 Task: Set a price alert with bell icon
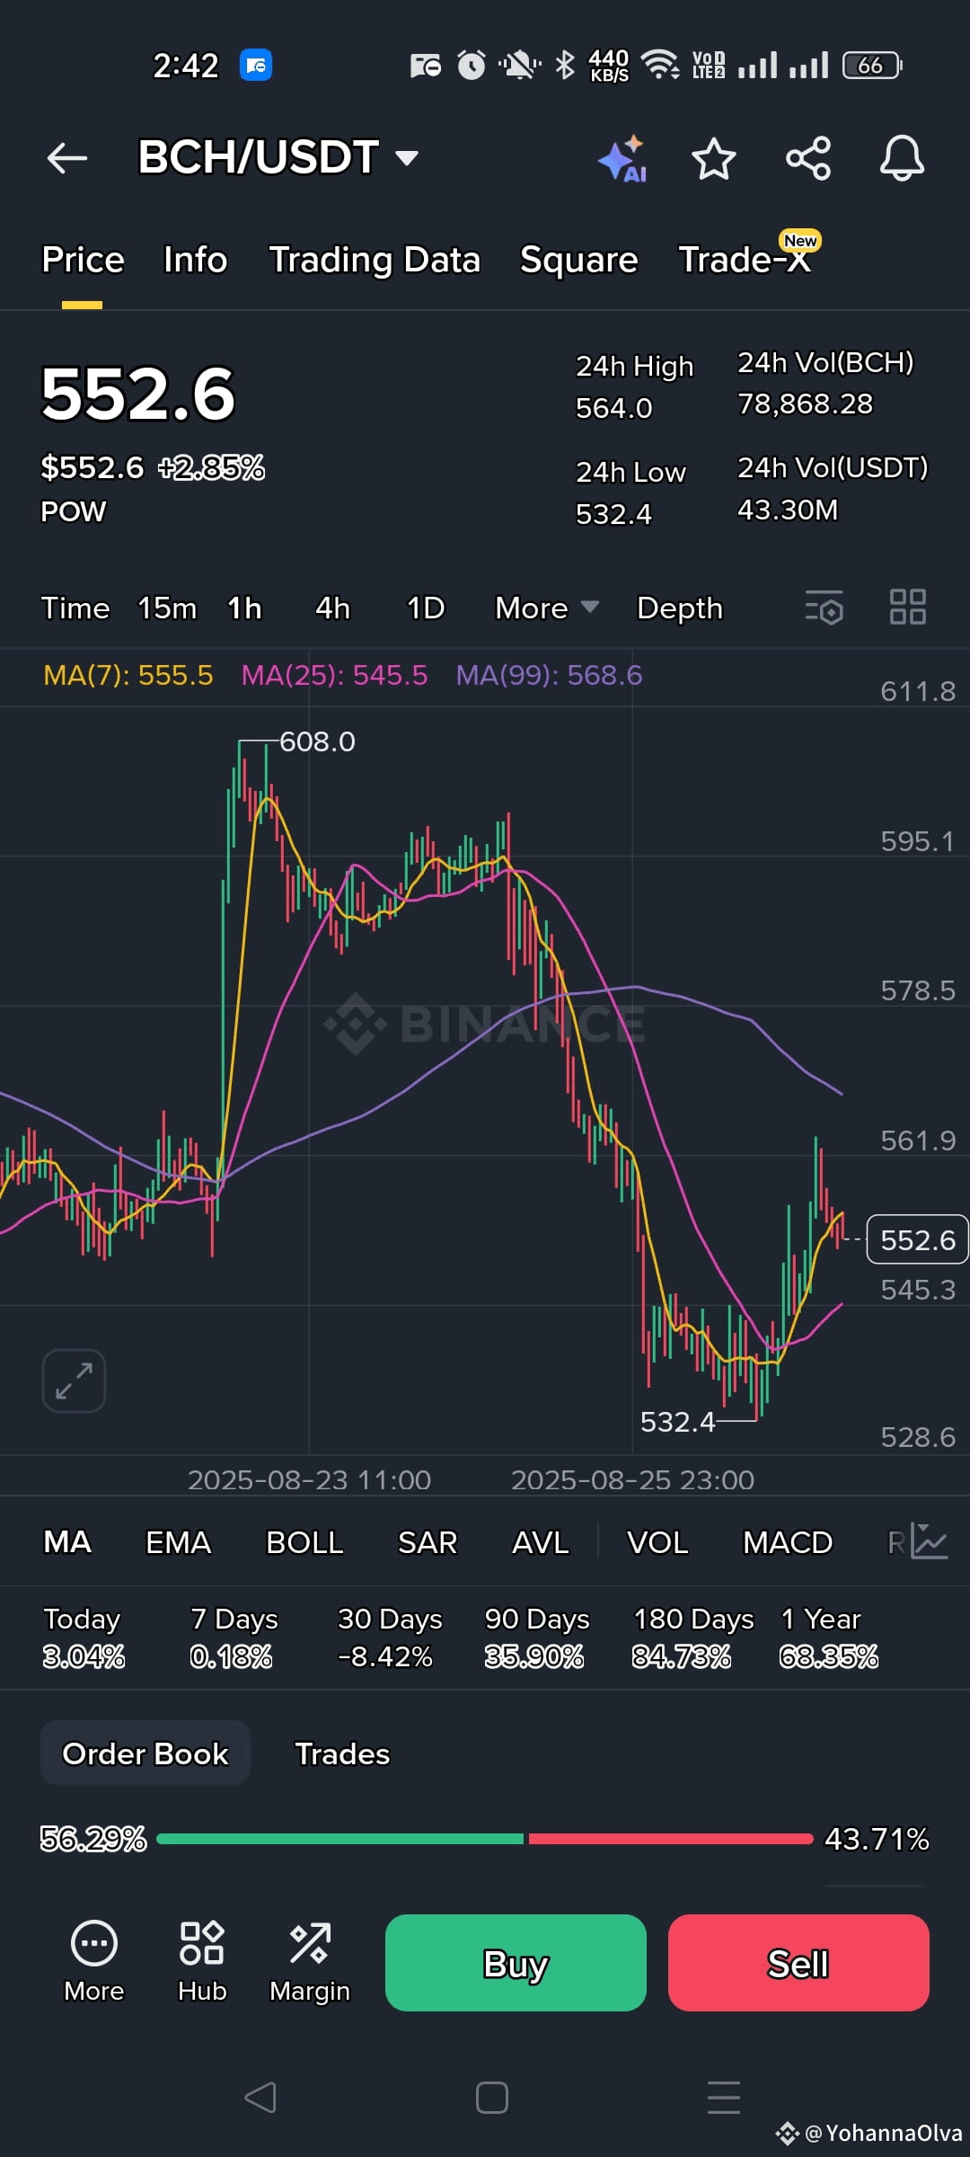(x=902, y=159)
